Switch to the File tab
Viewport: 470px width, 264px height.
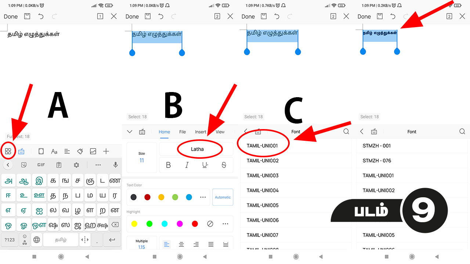182,132
